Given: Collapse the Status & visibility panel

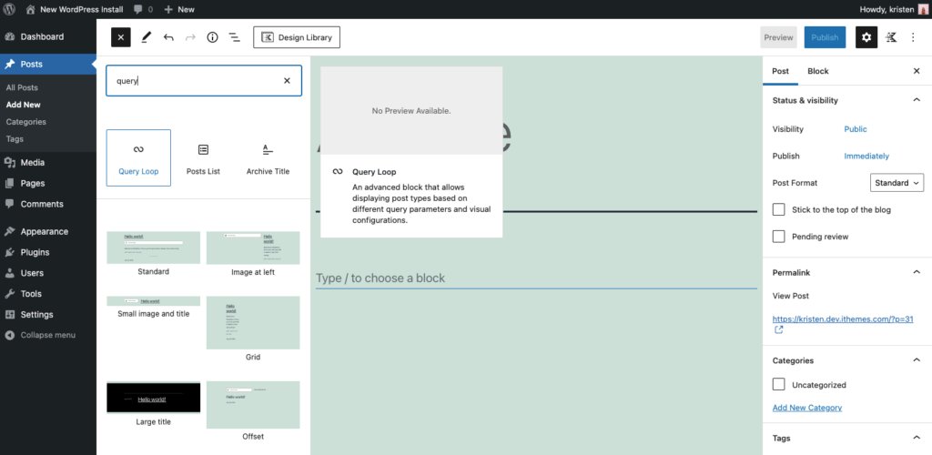Looking at the screenshot, I should tap(916, 100).
